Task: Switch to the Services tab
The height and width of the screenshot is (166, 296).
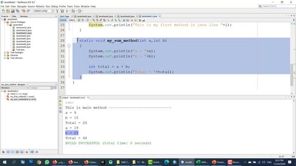Action: (x=24, y=17)
